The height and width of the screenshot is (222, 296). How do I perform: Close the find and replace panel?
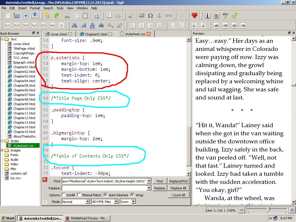(45, 179)
